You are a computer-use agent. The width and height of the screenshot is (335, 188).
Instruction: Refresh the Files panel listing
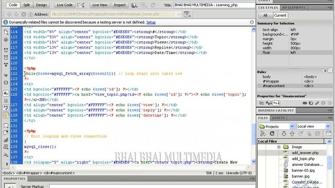(x=272, y=134)
